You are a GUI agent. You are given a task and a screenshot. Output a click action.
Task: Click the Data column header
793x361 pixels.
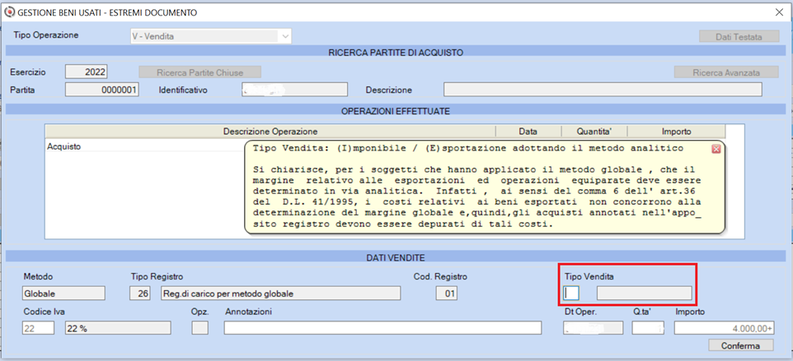(528, 131)
